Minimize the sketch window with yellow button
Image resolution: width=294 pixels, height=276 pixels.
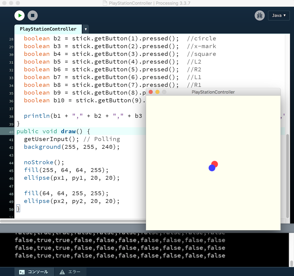pos(157,92)
